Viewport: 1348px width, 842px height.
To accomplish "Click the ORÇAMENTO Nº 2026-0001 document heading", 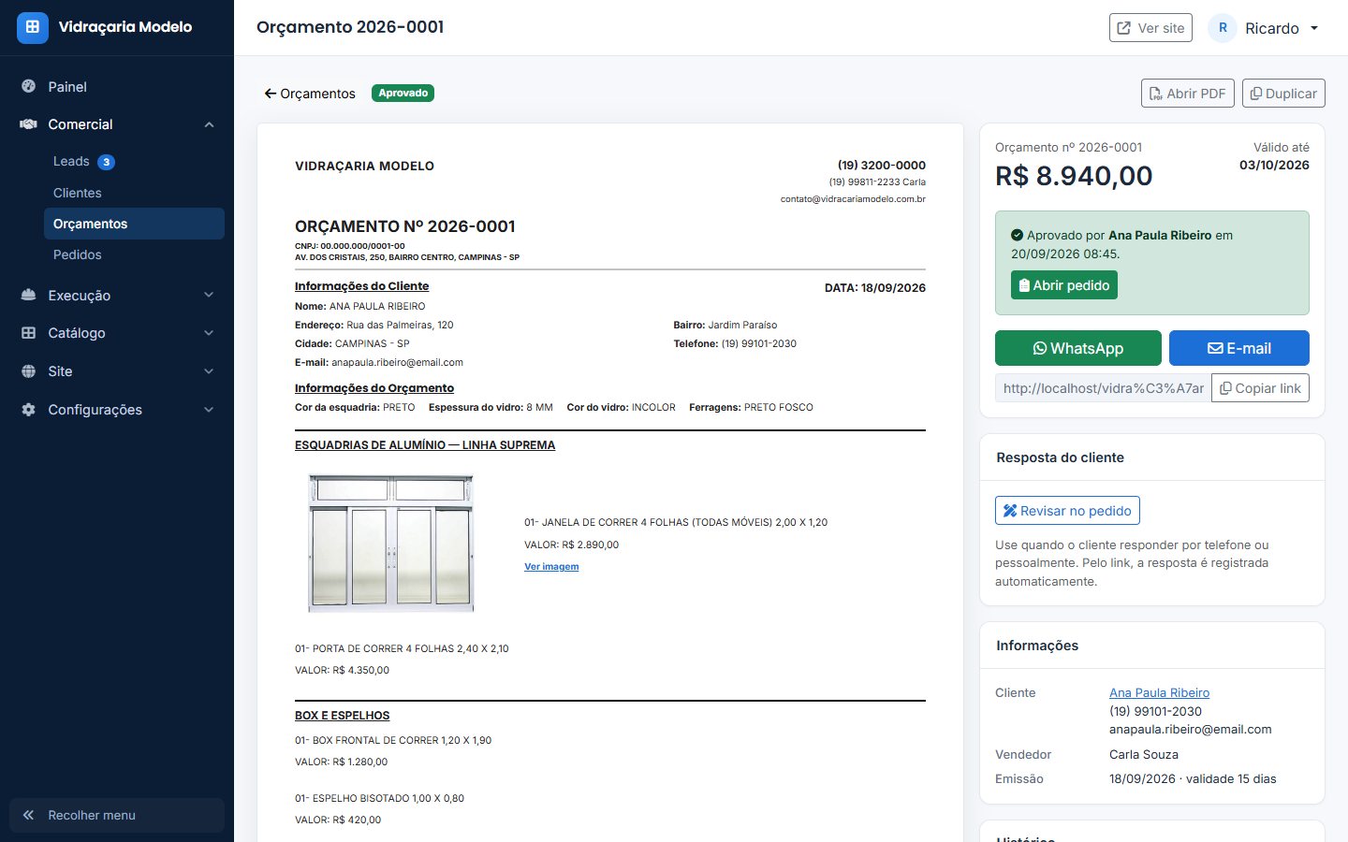I will pos(405,226).
